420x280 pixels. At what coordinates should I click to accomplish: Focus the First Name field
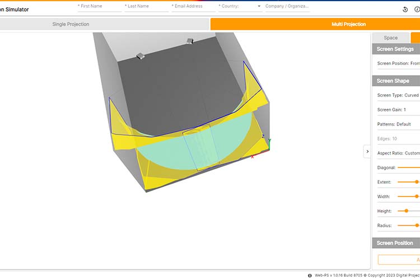tap(99, 6)
